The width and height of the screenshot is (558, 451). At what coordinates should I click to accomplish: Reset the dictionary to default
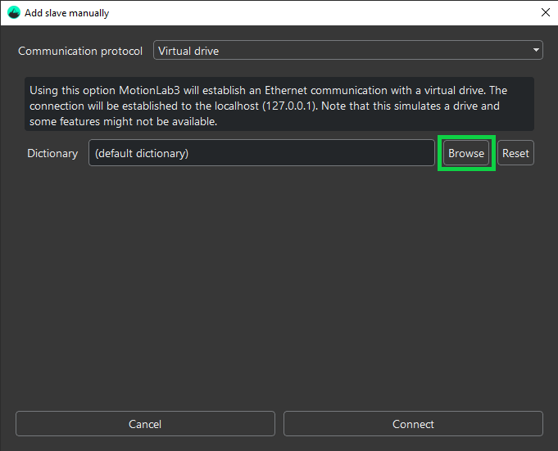click(515, 153)
